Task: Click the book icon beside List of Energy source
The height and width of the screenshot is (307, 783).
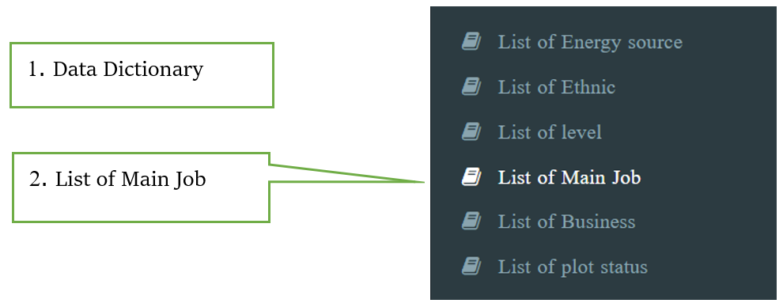Action: pyautogui.click(x=471, y=42)
